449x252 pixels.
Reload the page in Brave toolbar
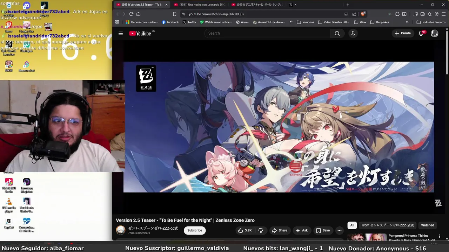131,14
